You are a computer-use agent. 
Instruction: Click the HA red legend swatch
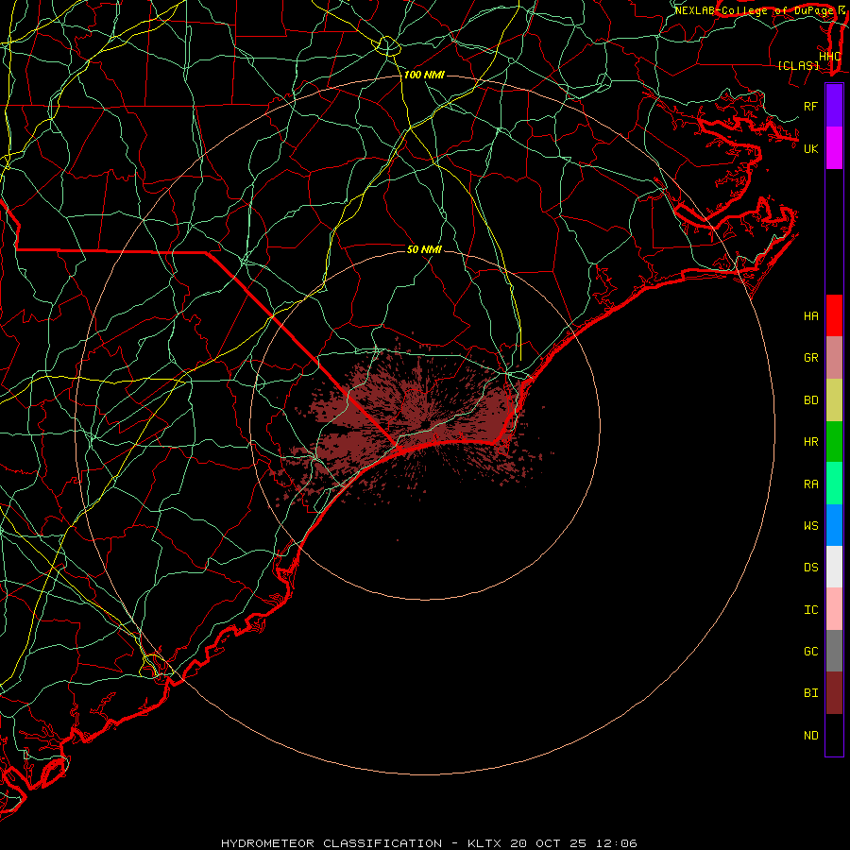pyautogui.click(x=834, y=315)
